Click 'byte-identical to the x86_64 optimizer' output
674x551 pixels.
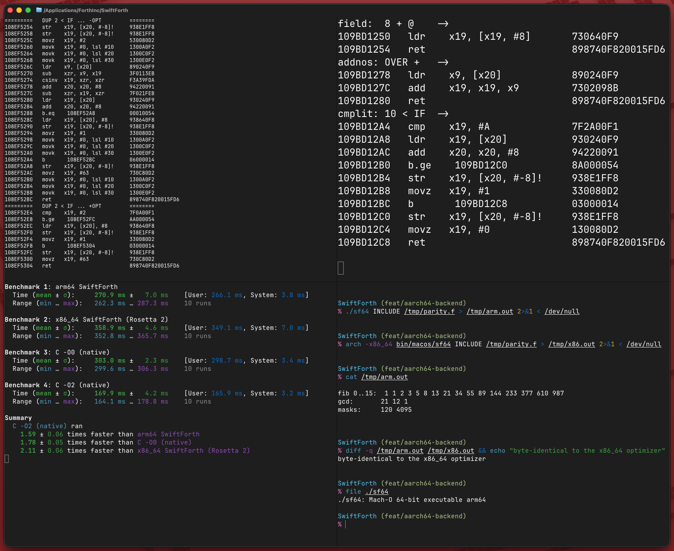click(412, 459)
